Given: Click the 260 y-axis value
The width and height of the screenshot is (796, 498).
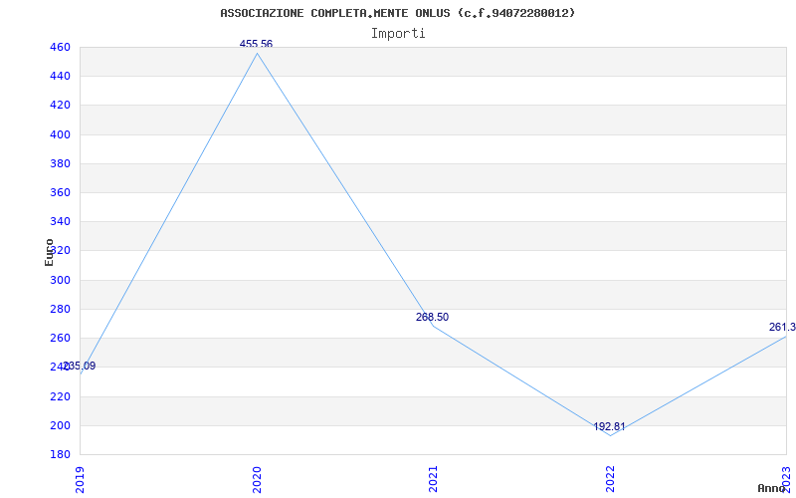Looking at the screenshot, I should [60, 338].
